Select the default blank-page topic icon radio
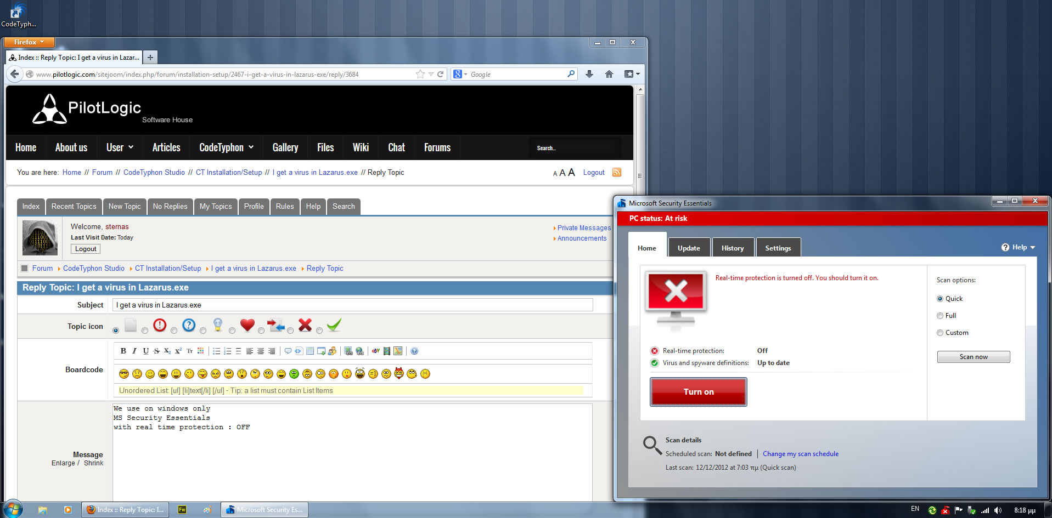The height and width of the screenshot is (518, 1052). click(x=116, y=331)
